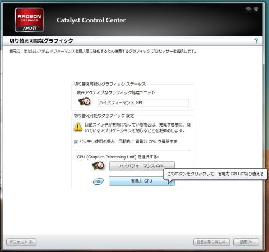The width and height of the screenshot is (269, 252).
Task: Click the 自動スイッチが有効 warning message text
Action: 137,127
